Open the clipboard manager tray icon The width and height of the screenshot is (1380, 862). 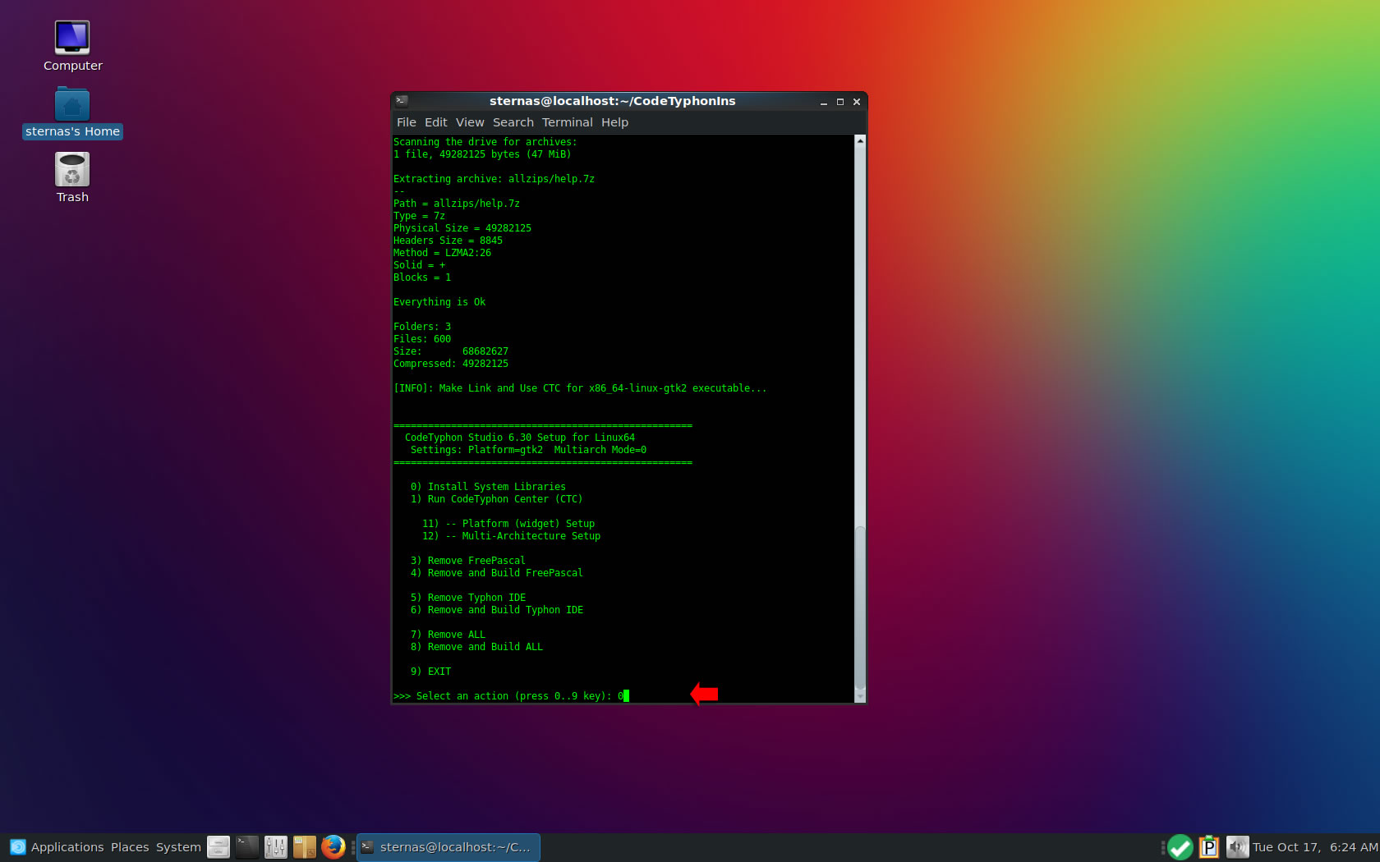(x=1209, y=847)
